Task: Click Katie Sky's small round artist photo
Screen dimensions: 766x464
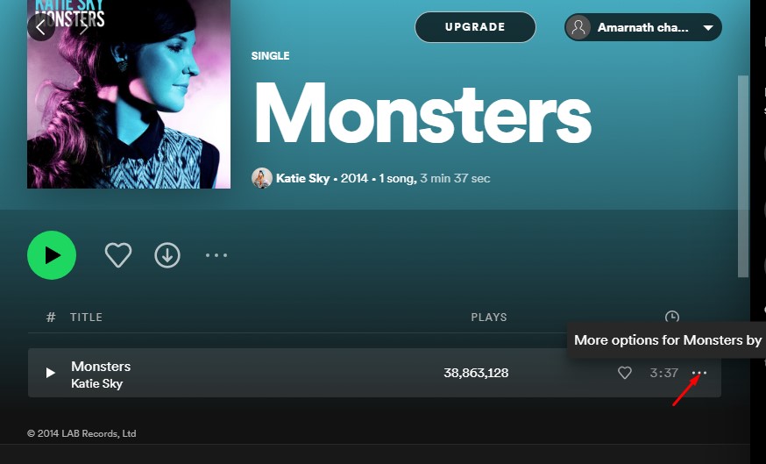Action: tap(262, 178)
